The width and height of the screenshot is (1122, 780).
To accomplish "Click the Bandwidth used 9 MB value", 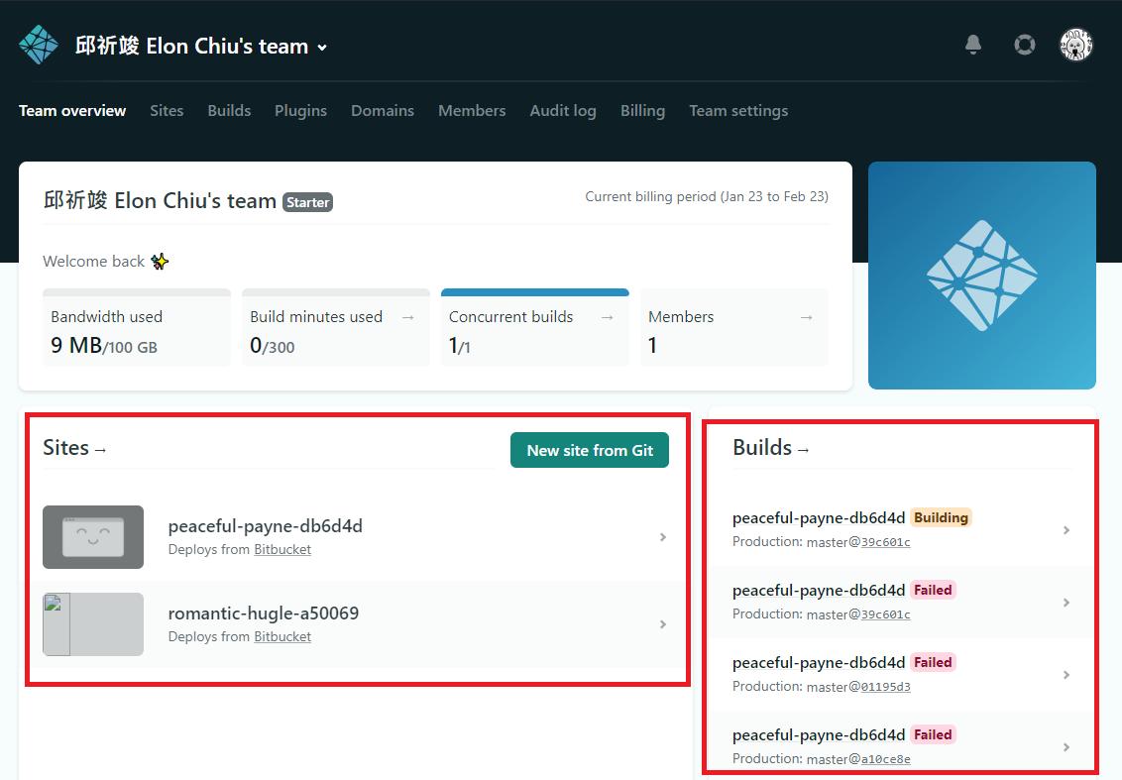I will pyautogui.click(x=104, y=346).
